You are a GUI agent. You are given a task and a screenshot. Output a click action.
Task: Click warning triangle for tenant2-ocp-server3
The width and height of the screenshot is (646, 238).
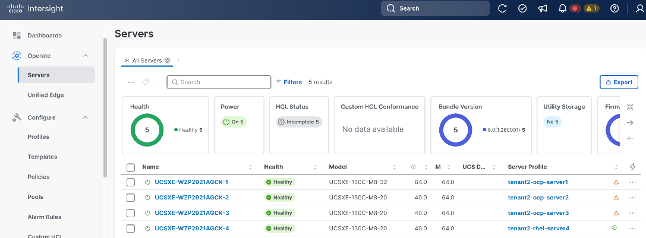pyautogui.click(x=616, y=213)
